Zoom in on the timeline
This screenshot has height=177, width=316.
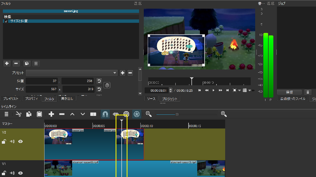(224, 114)
